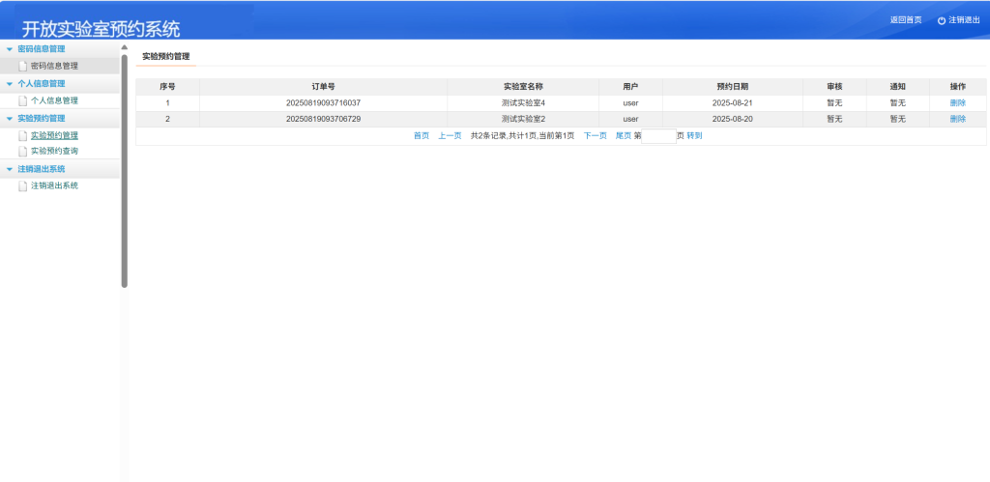
Task: Click the 转到 jump link
Action: [694, 135]
